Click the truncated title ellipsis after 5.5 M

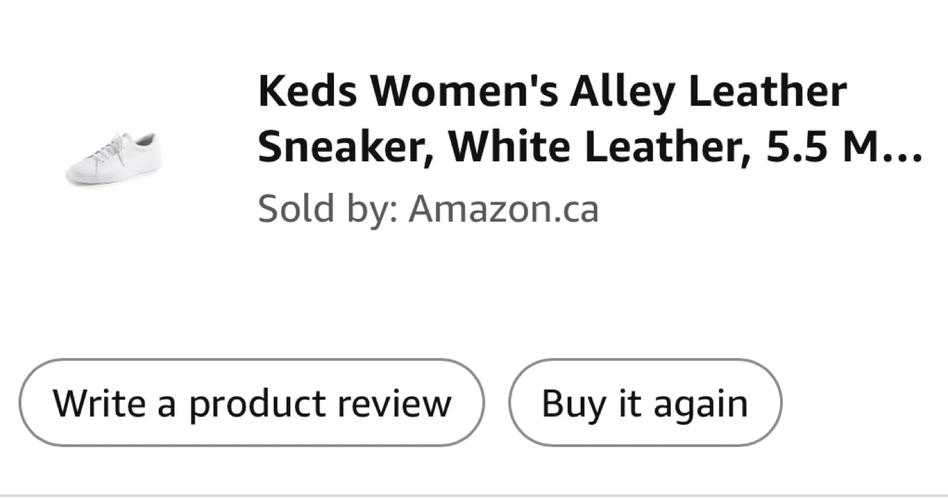[905, 150]
